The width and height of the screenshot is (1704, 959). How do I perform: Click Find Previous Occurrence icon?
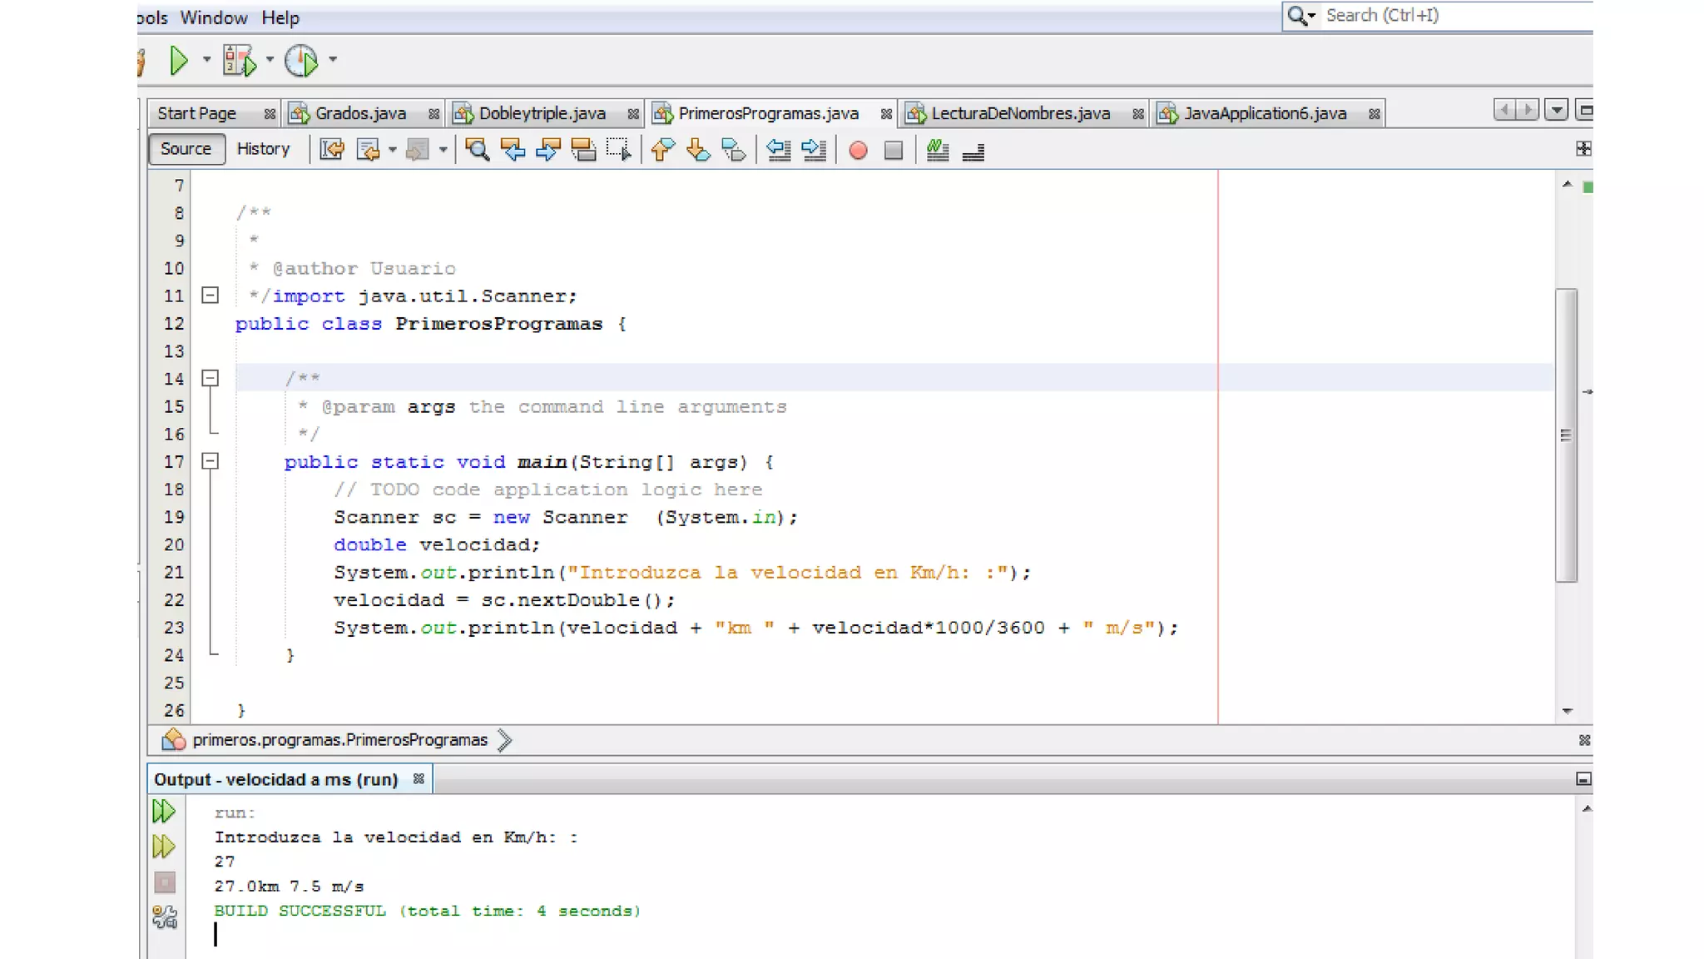tap(513, 150)
